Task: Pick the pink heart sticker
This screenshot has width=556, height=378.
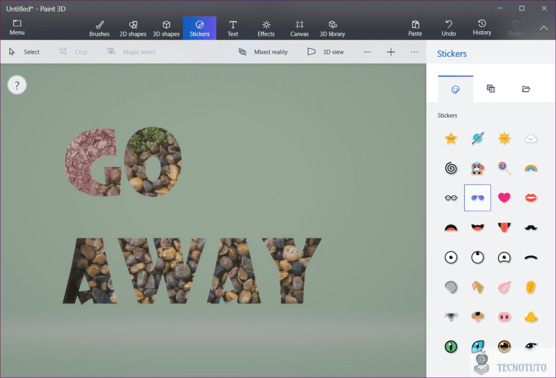Action: click(504, 198)
